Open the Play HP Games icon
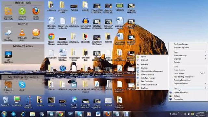 pos(74,102)
